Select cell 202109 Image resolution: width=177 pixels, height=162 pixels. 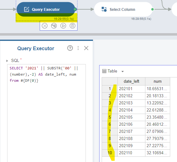coord(131,146)
